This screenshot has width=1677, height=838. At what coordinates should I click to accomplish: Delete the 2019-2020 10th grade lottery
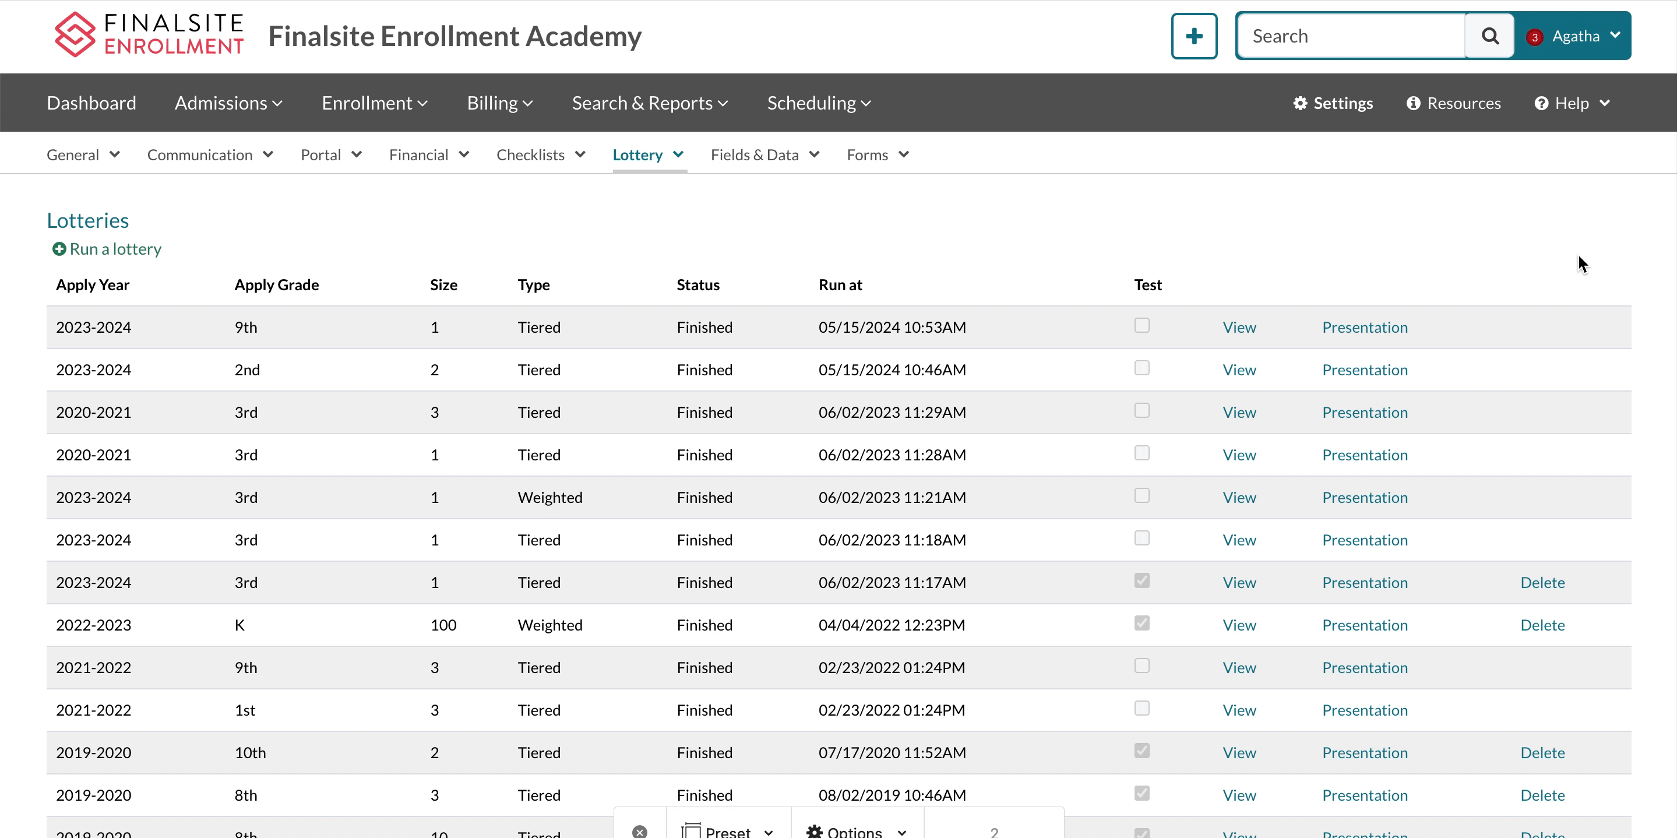pos(1542,753)
